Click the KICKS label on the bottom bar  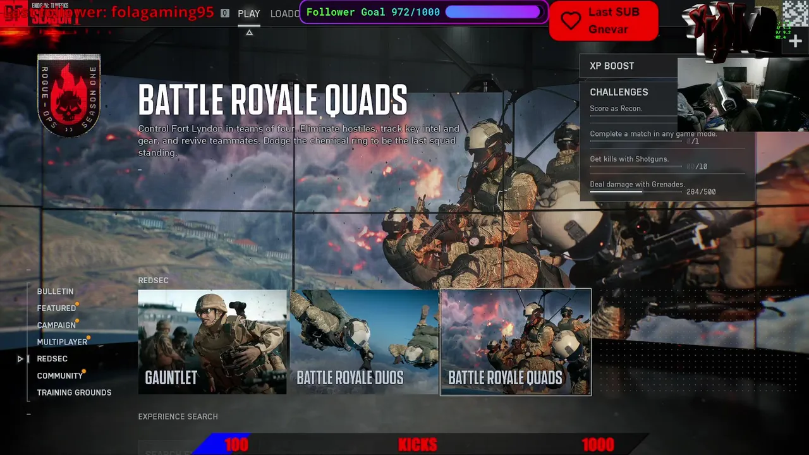pos(417,445)
